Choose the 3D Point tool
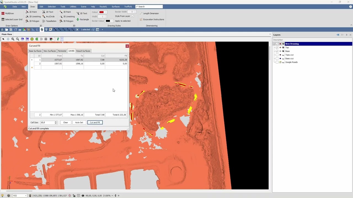The image size is (353, 198). pos(65,12)
